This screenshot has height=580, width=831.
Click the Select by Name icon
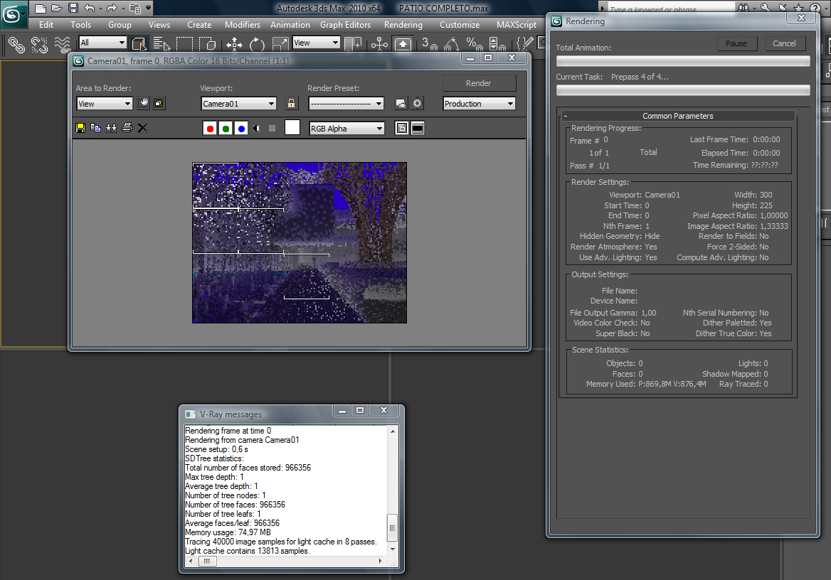[x=161, y=43]
